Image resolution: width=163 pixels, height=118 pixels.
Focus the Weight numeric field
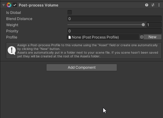click(154, 25)
